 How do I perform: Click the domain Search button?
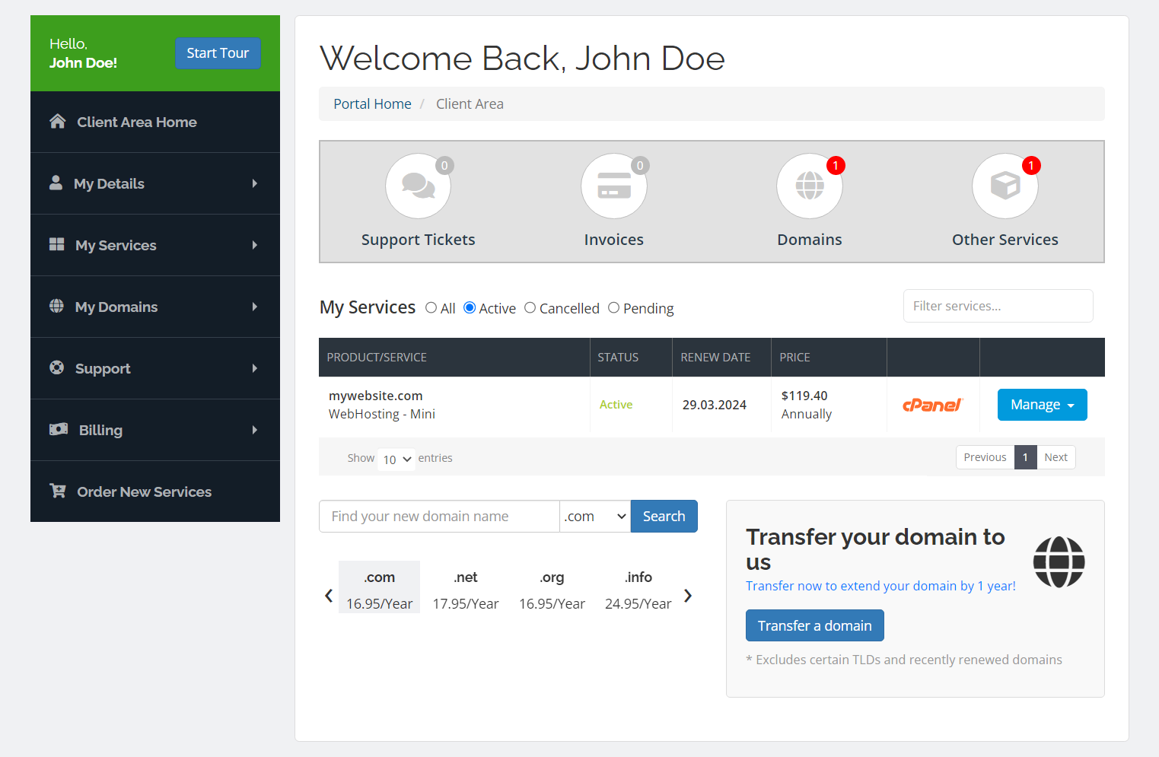click(x=664, y=516)
